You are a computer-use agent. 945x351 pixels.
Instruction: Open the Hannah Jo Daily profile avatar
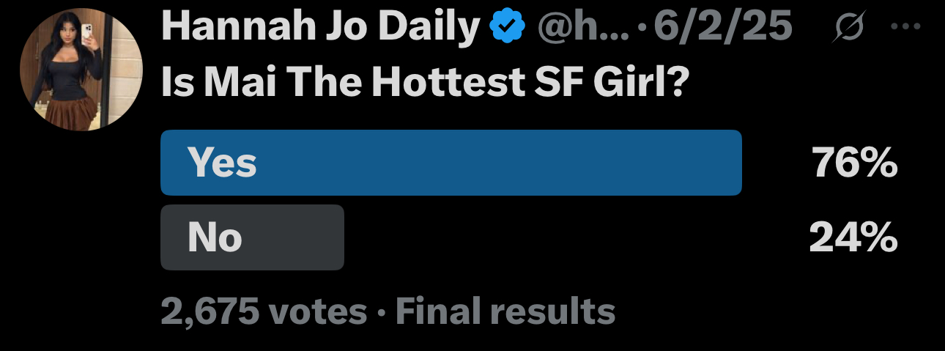pyautogui.click(x=81, y=70)
